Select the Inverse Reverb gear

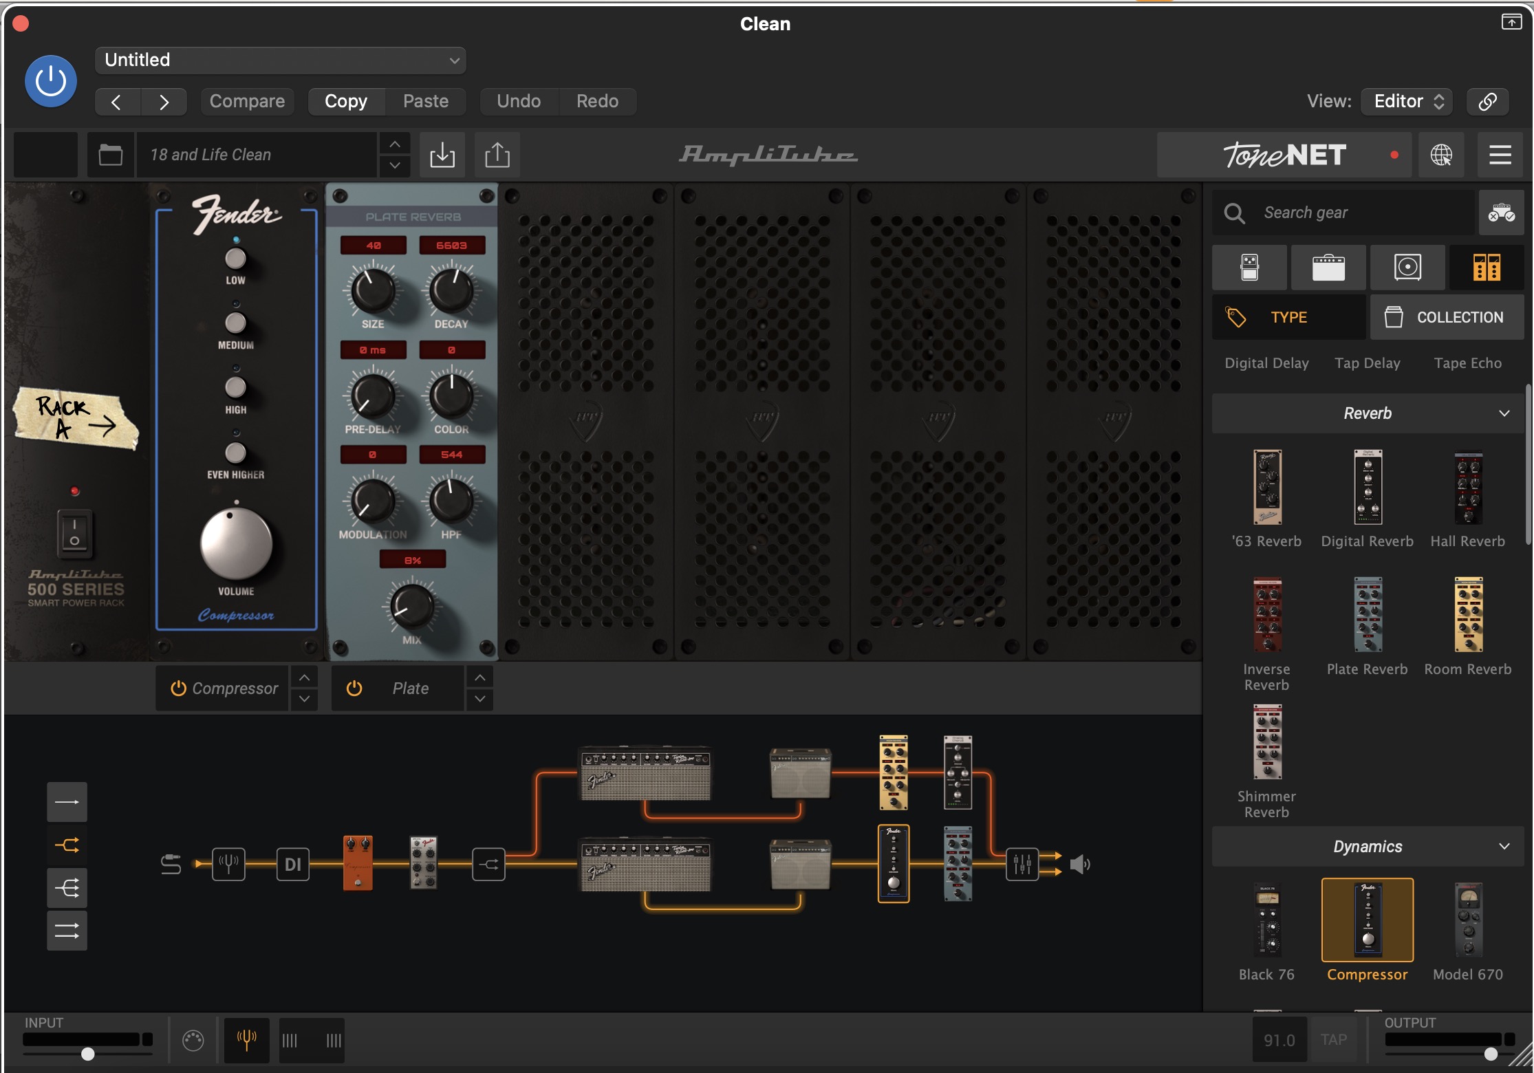click(x=1267, y=634)
